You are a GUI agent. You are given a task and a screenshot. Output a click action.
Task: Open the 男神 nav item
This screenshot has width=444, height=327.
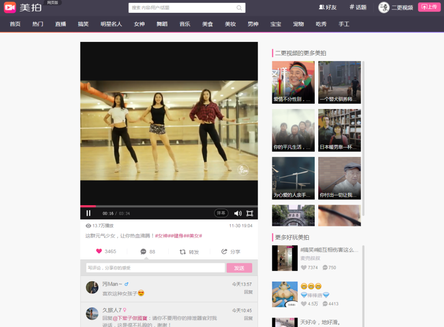[253, 24]
